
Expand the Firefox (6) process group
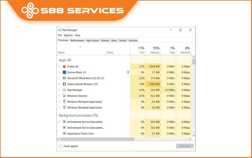tap(59, 66)
